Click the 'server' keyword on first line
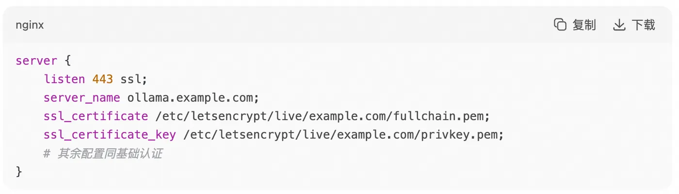Screen dimensions: 679x194 (36, 61)
